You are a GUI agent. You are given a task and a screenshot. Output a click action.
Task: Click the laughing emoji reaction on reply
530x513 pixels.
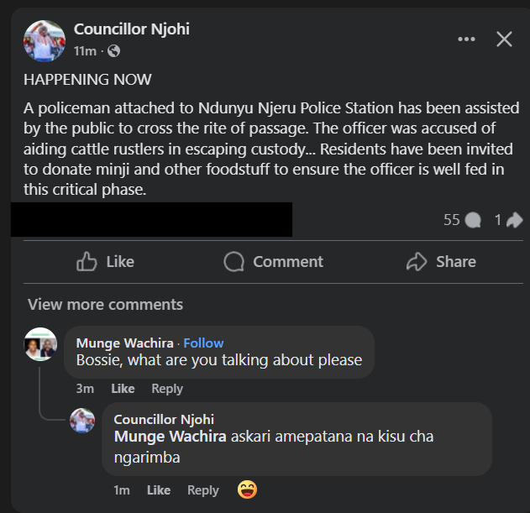coord(246,489)
